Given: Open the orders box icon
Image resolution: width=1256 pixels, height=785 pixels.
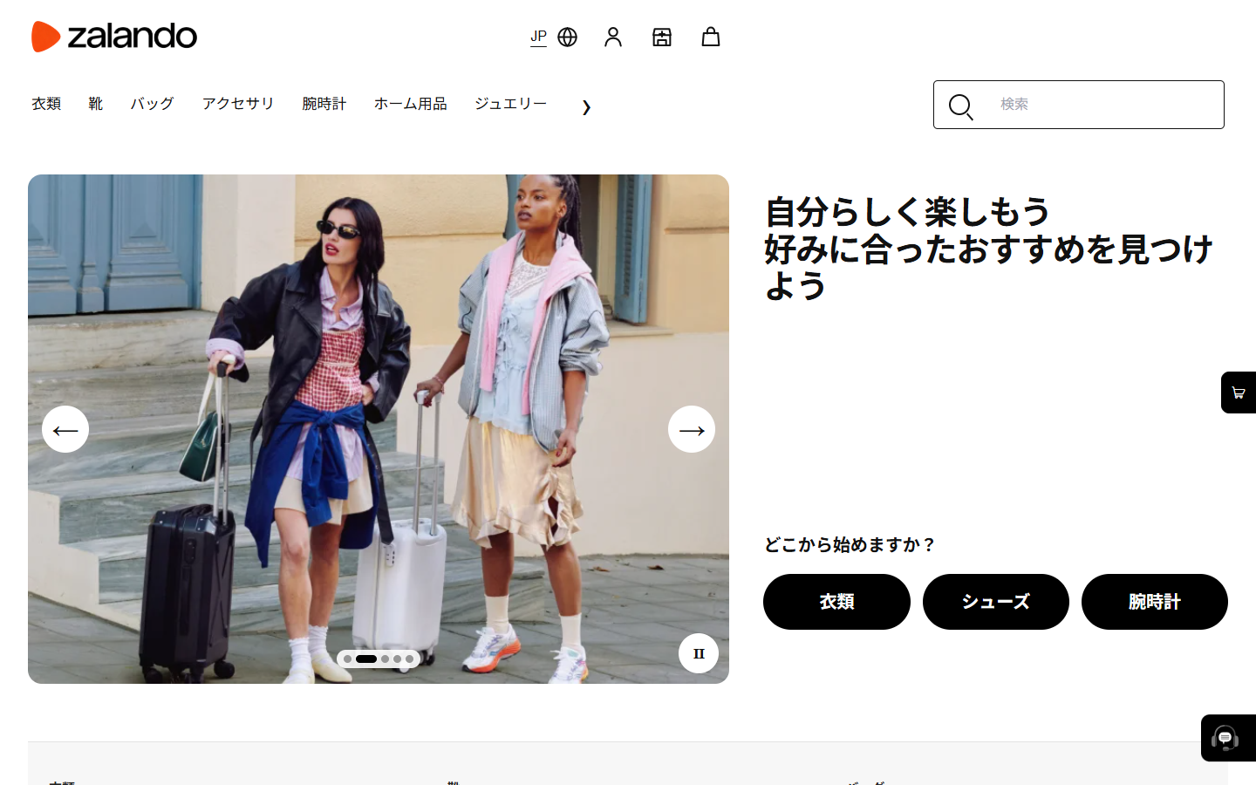Looking at the screenshot, I should click(662, 37).
